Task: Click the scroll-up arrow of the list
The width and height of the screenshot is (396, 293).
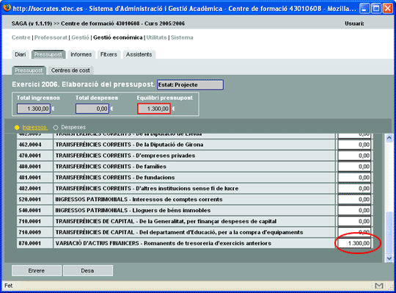Action: [389, 138]
